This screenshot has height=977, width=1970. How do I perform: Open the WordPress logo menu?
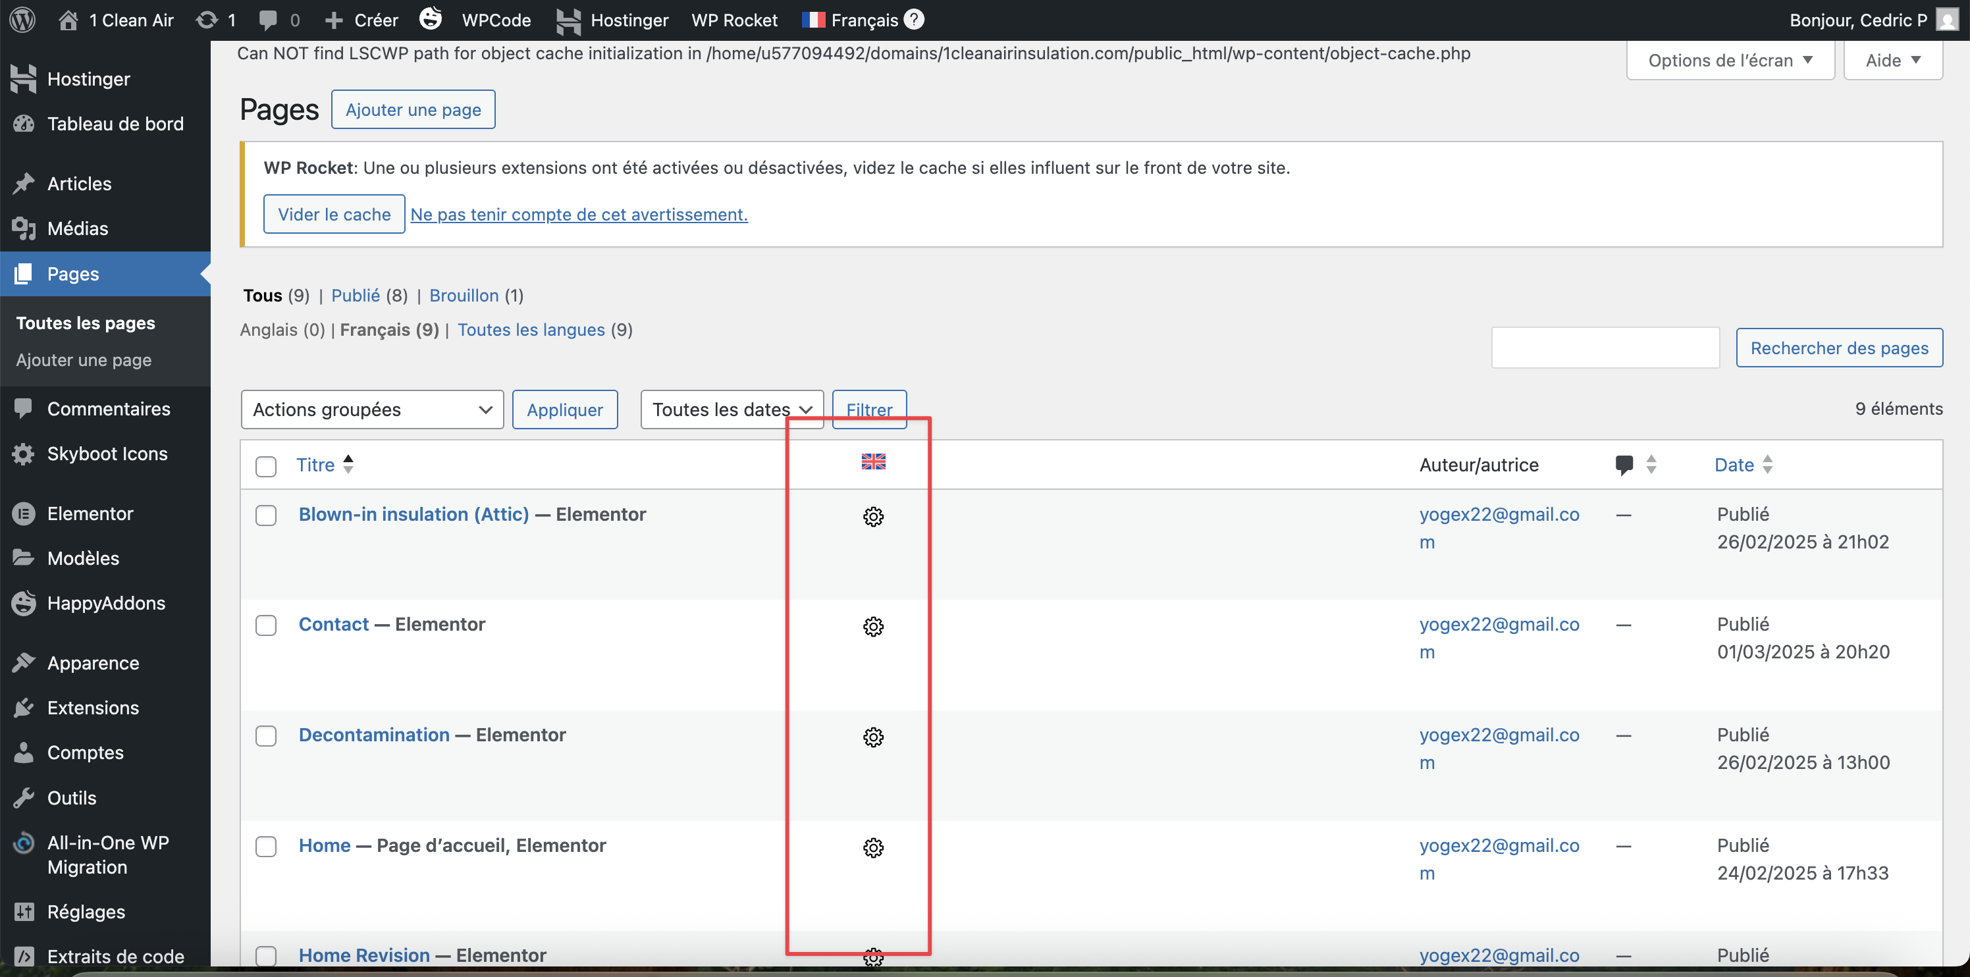[23, 20]
